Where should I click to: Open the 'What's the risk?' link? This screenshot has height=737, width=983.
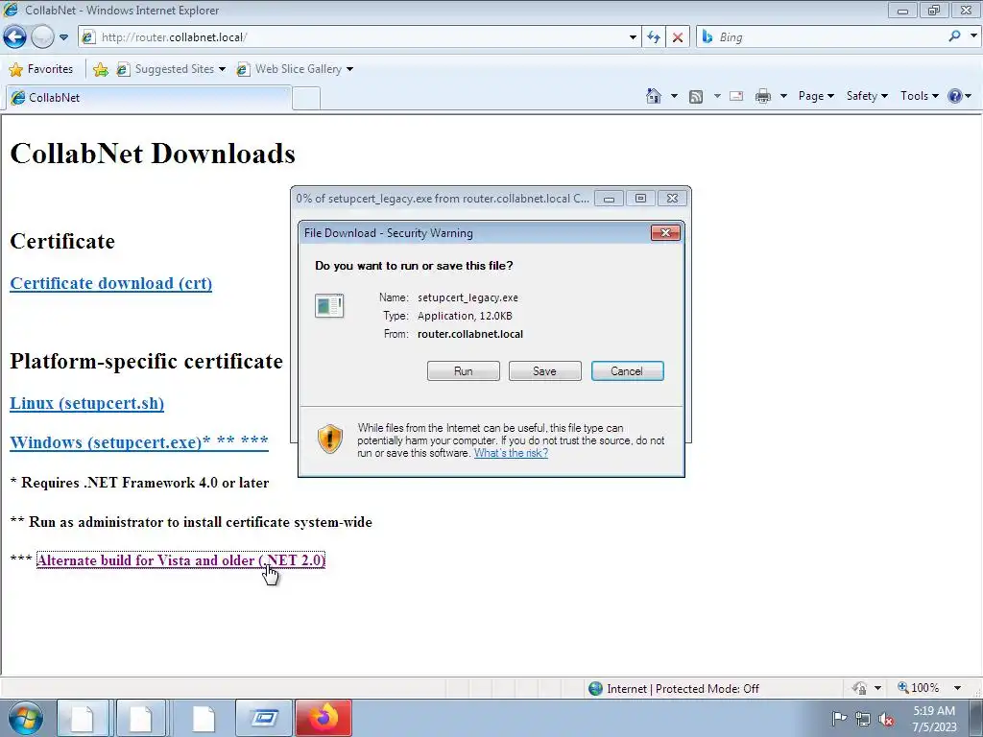point(511,453)
